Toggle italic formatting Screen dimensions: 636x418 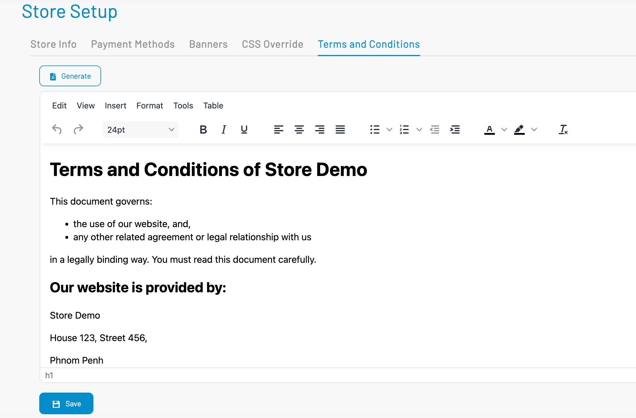pos(224,129)
